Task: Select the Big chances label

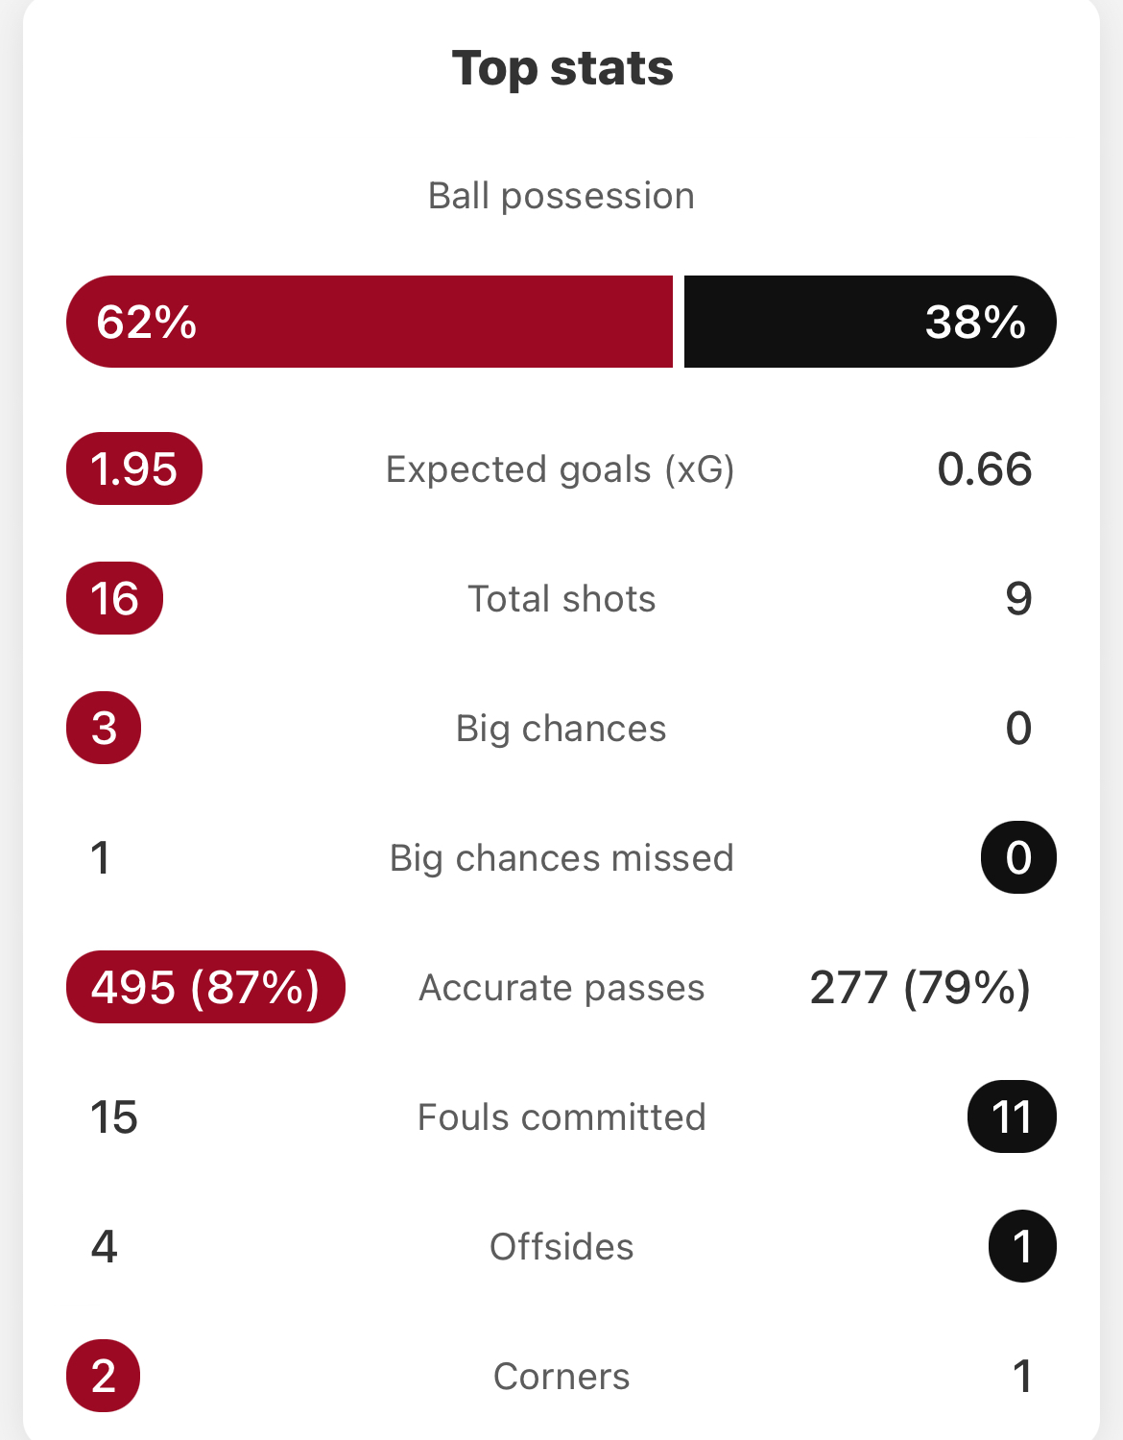Action: coord(561,729)
